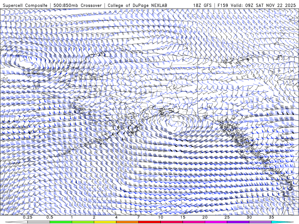This screenshot has width=299, height=224.
Task: Pick the magenta segment between 20 and 25
Action: [x=216, y=222]
